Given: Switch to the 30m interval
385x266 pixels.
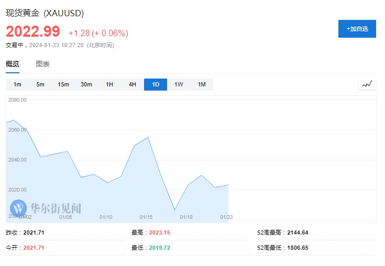Looking at the screenshot, I should (x=86, y=84).
